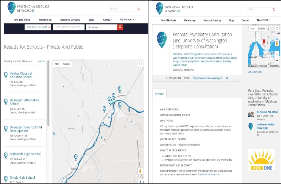Click the Room One sun logo
This screenshot has height=184, width=281.
click(x=261, y=160)
